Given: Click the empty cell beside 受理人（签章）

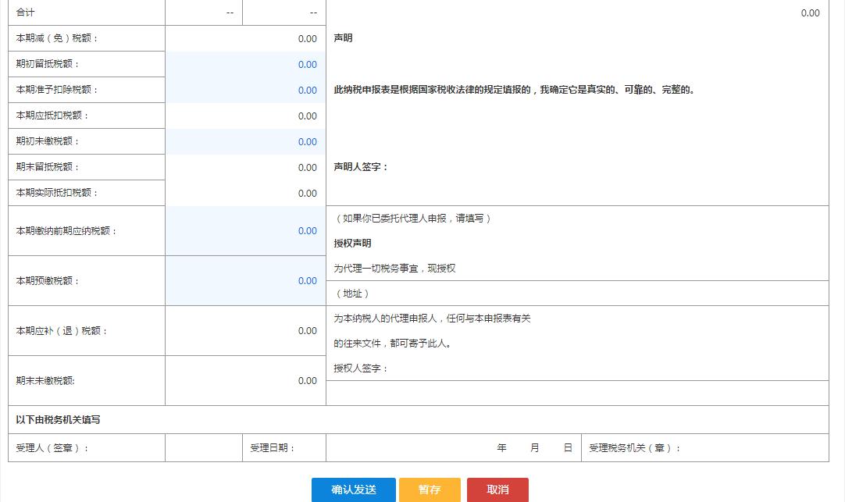Looking at the screenshot, I should pyautogui.click(x=203, y=448).
